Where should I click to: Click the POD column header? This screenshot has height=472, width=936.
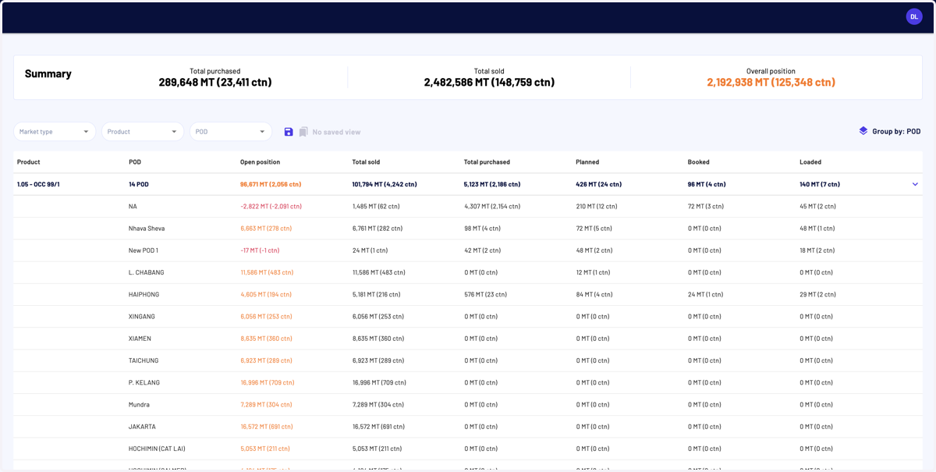click(135, 162)
